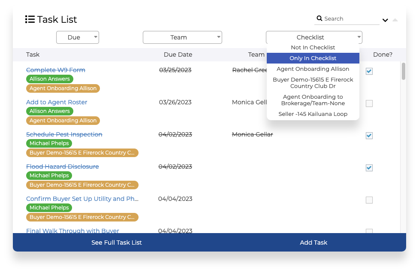Click the Due Date column header
Viewport: 419px width, 273px height.
pyautogui.click(x=178, y=55)
